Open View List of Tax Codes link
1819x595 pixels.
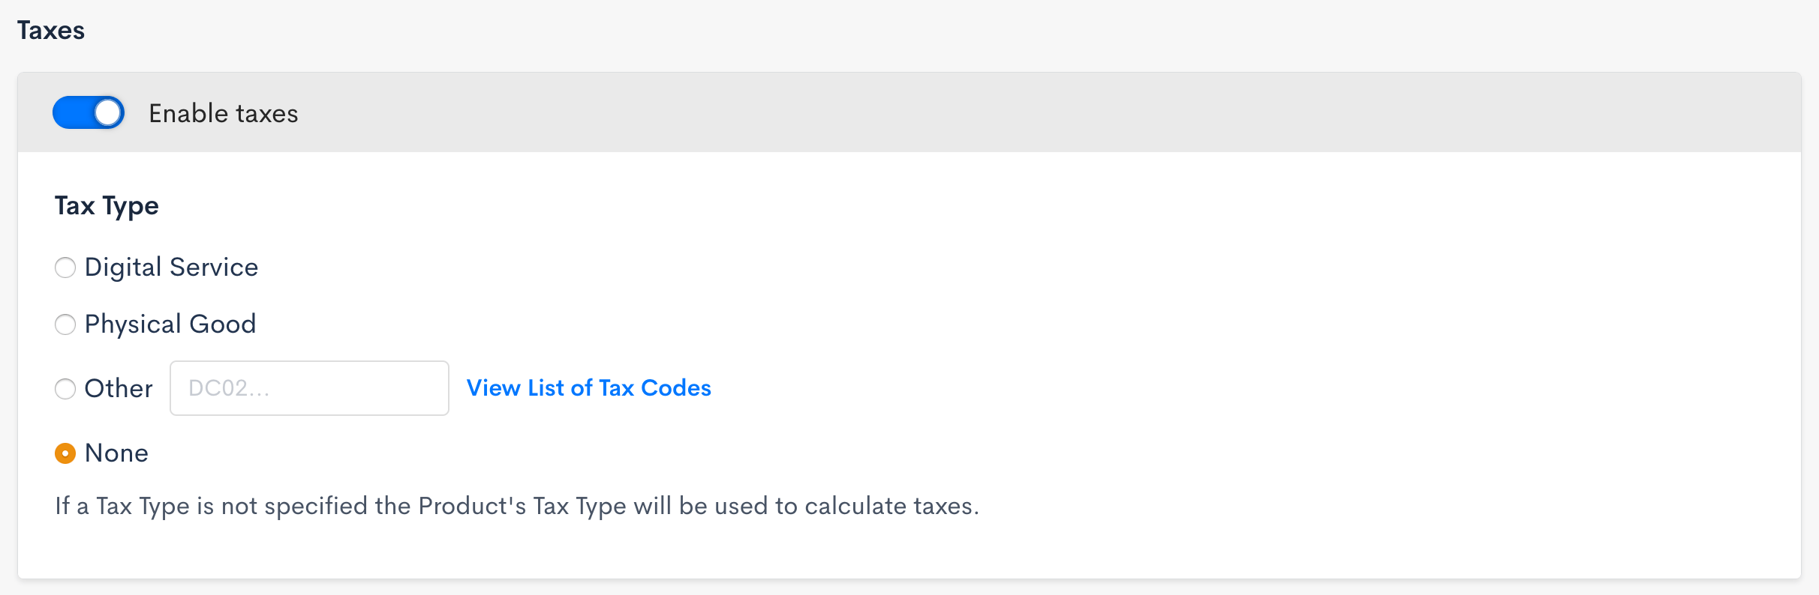click(x=588, y=387)
